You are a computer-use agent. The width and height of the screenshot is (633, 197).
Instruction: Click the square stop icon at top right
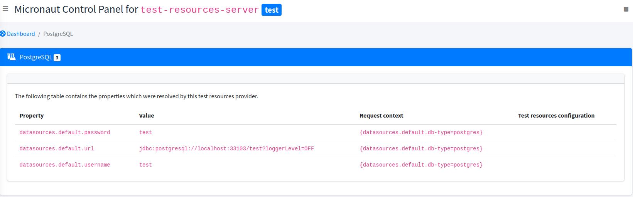click(626, 9)
